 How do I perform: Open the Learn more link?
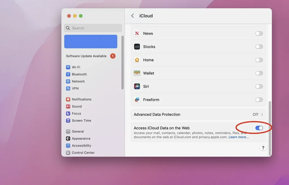[239, 137]
